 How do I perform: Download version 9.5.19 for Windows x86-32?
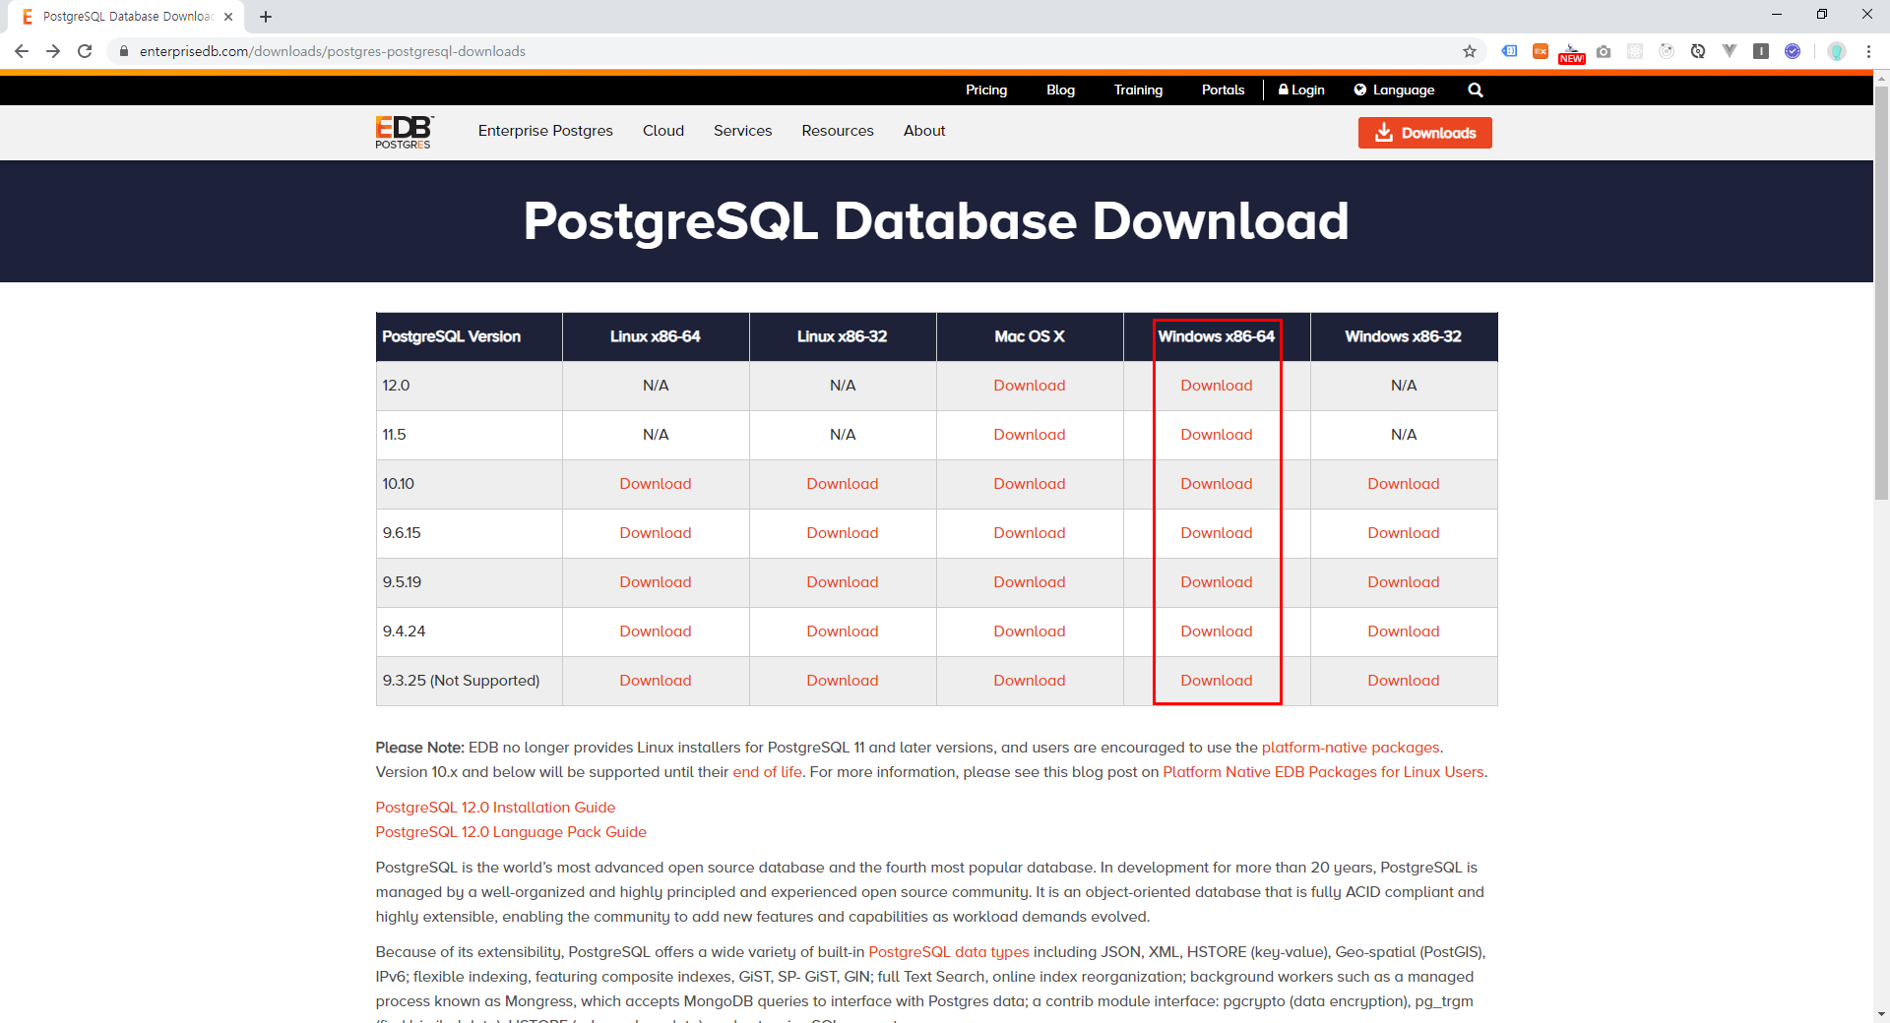(1404, 582)
